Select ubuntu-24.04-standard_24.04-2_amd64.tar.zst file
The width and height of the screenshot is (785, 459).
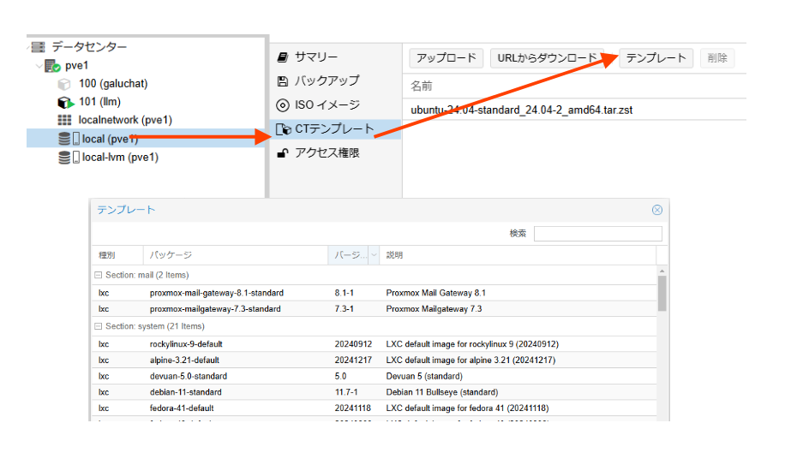coord(522,110)
